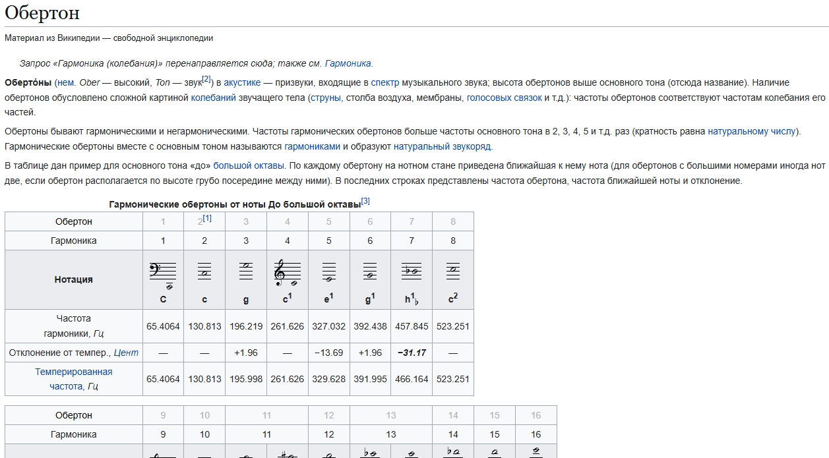Image resolution: width=829 pixels, height=458 pixels.
Task: Click the bass clef notation image for C
Action: coord(163,275)
